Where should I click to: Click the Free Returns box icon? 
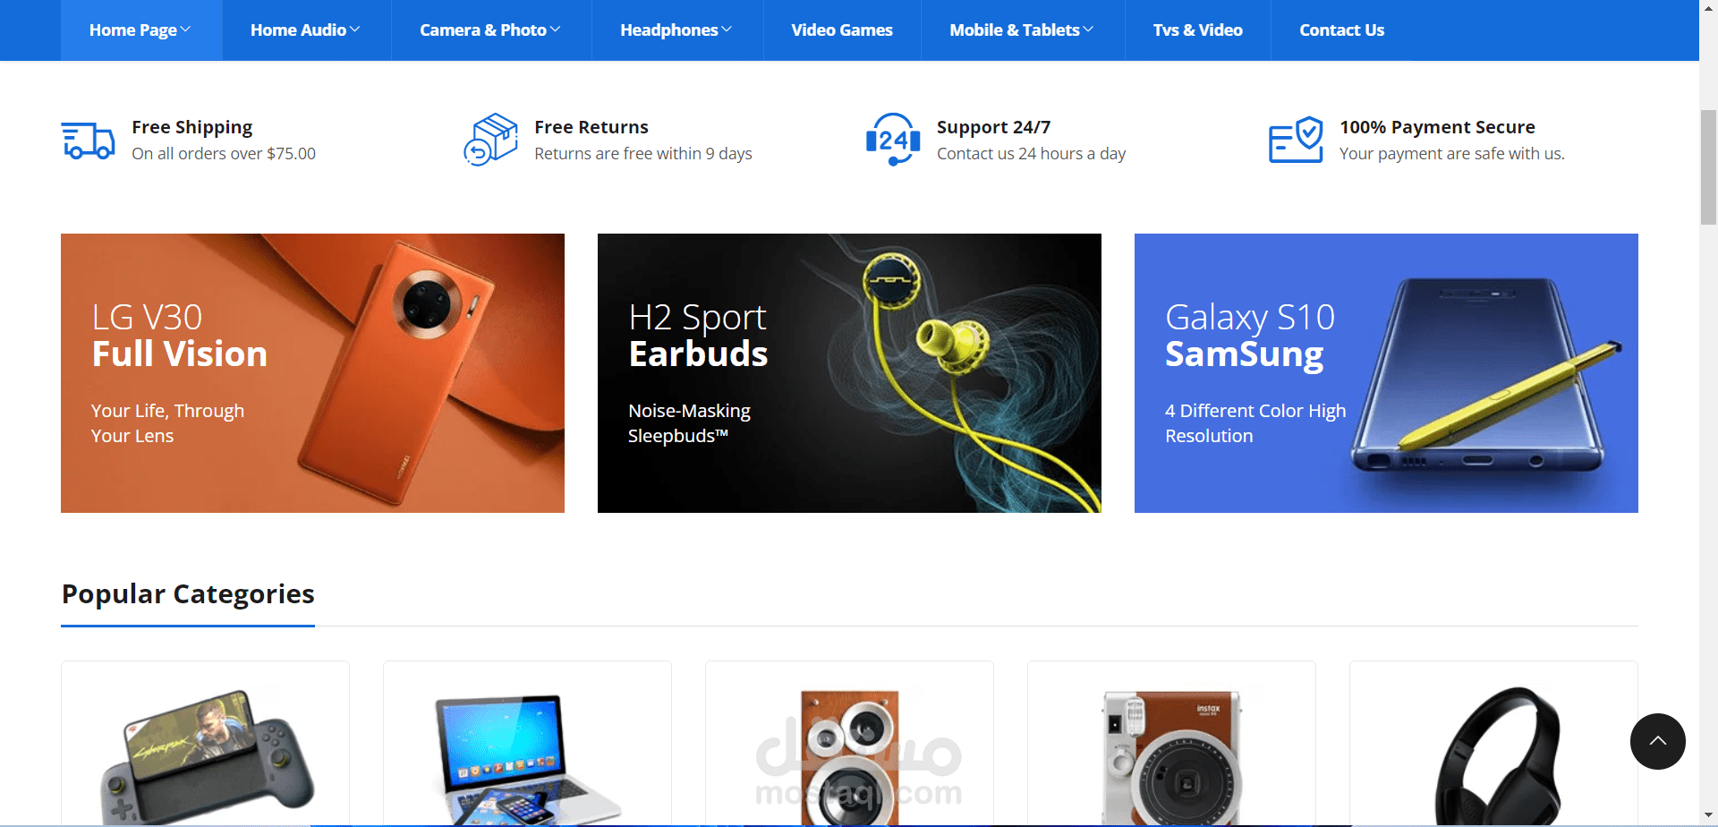click(490, 140)
